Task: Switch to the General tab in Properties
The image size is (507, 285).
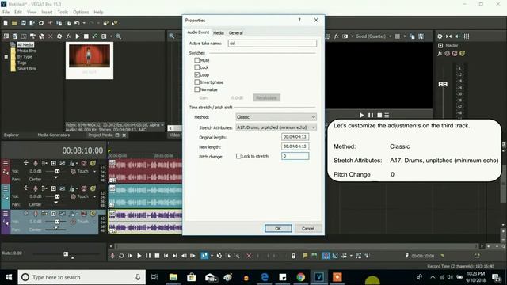Action: pyautogui.click(x=236, y=33)
